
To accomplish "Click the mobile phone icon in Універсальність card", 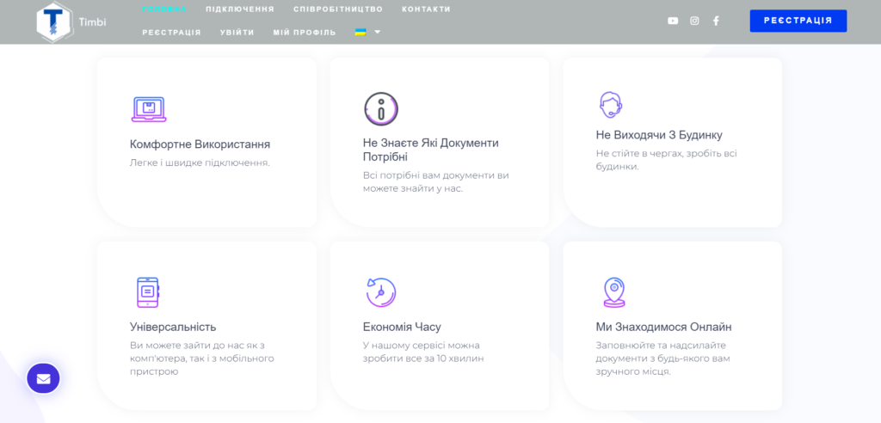I will click(148, 292).
